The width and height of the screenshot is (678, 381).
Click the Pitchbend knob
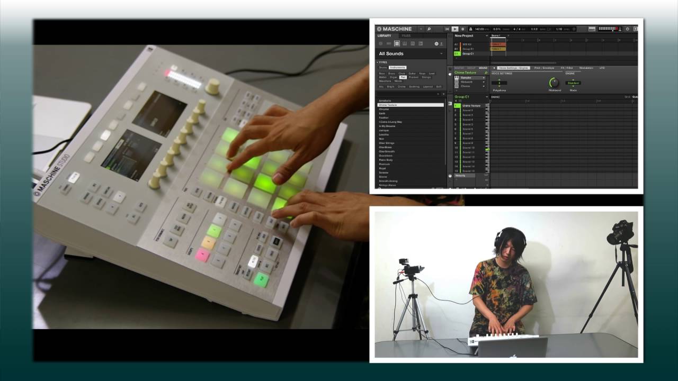coord(554,83)
